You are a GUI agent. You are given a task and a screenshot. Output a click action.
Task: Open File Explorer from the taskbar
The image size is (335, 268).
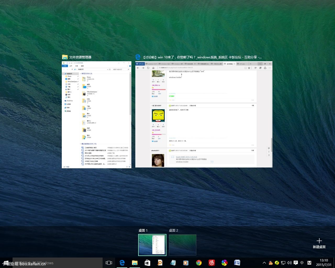point(135,263)
